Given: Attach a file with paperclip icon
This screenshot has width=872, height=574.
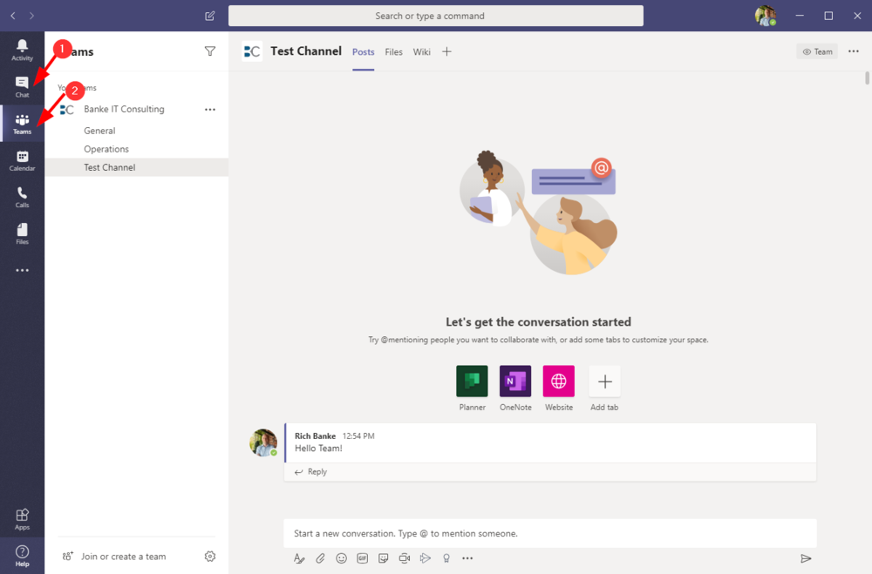Looking at the screenshot, I should point(320,558).
